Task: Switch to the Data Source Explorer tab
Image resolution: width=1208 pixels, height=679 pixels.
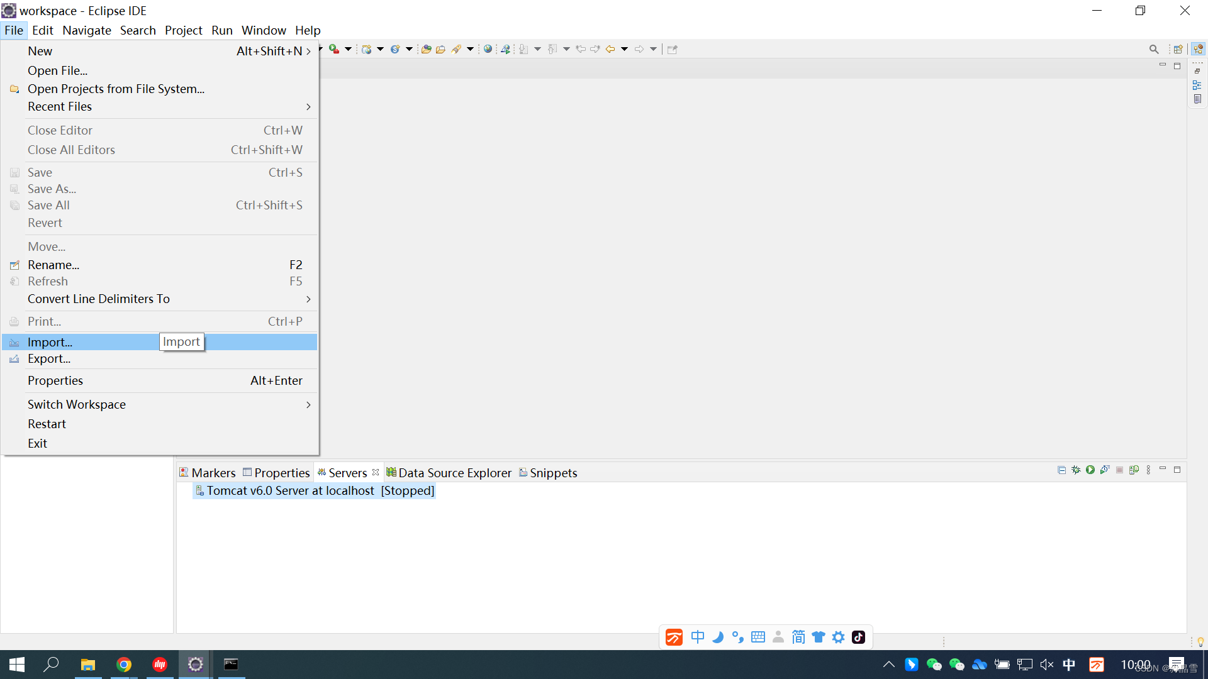Action: [454, 473]
